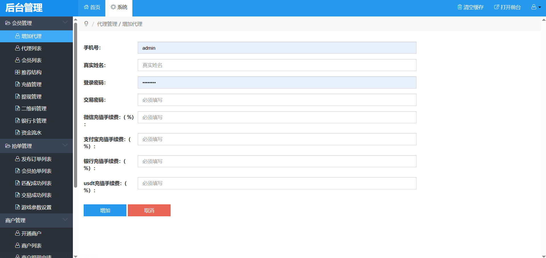546x258 pixels.
Task: Toggle the 商户管理 section chevron
Action: point(65,220)
